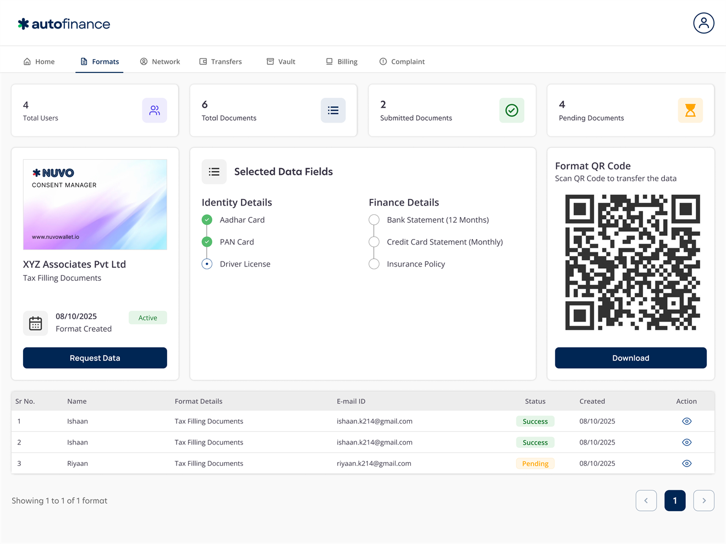Click the Riyaan name cell

tap(78, 463)
